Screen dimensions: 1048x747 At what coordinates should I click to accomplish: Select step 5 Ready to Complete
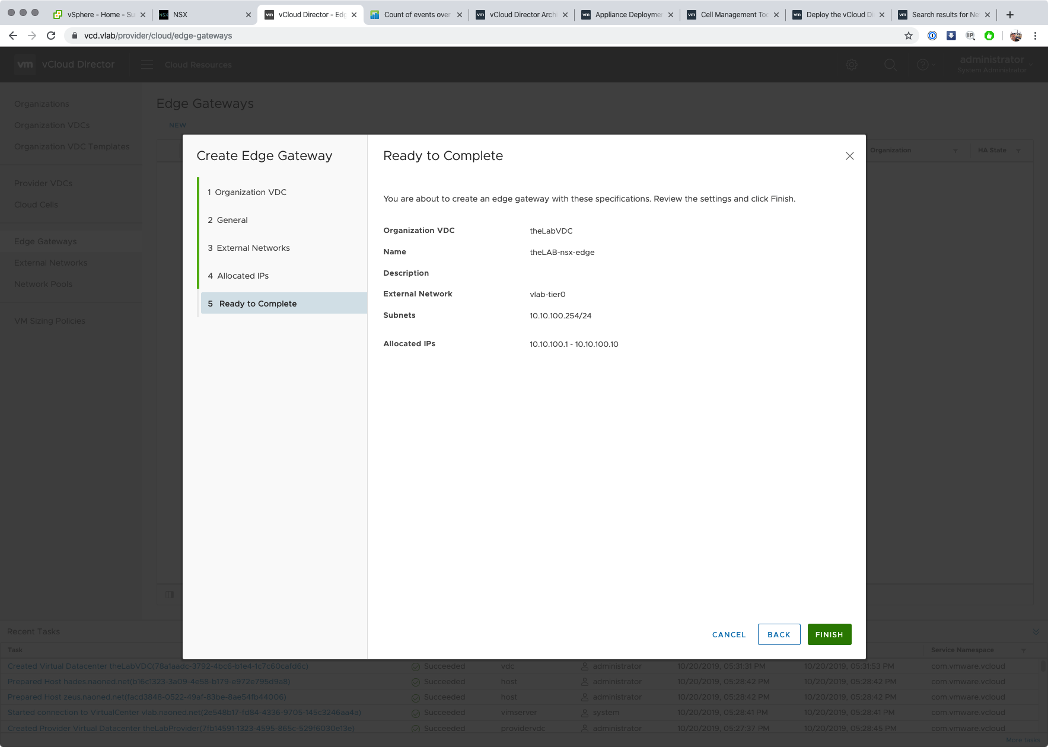click(x=283, y=304)
